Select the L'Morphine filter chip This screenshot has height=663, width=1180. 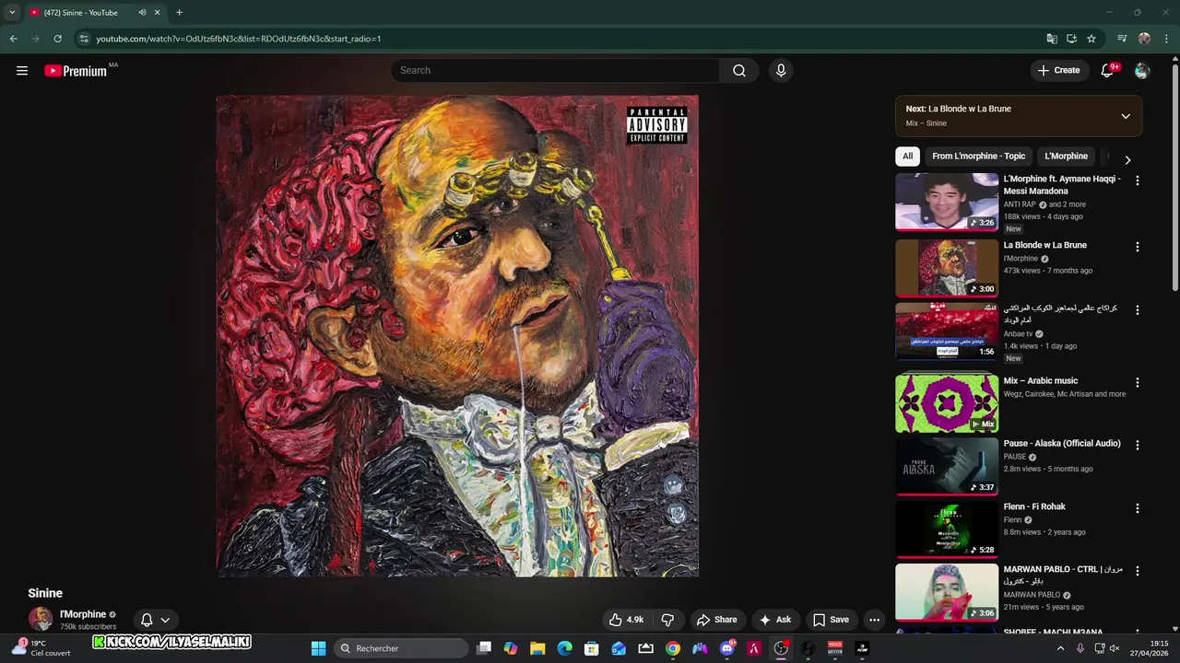click(x=1066, y=157)
